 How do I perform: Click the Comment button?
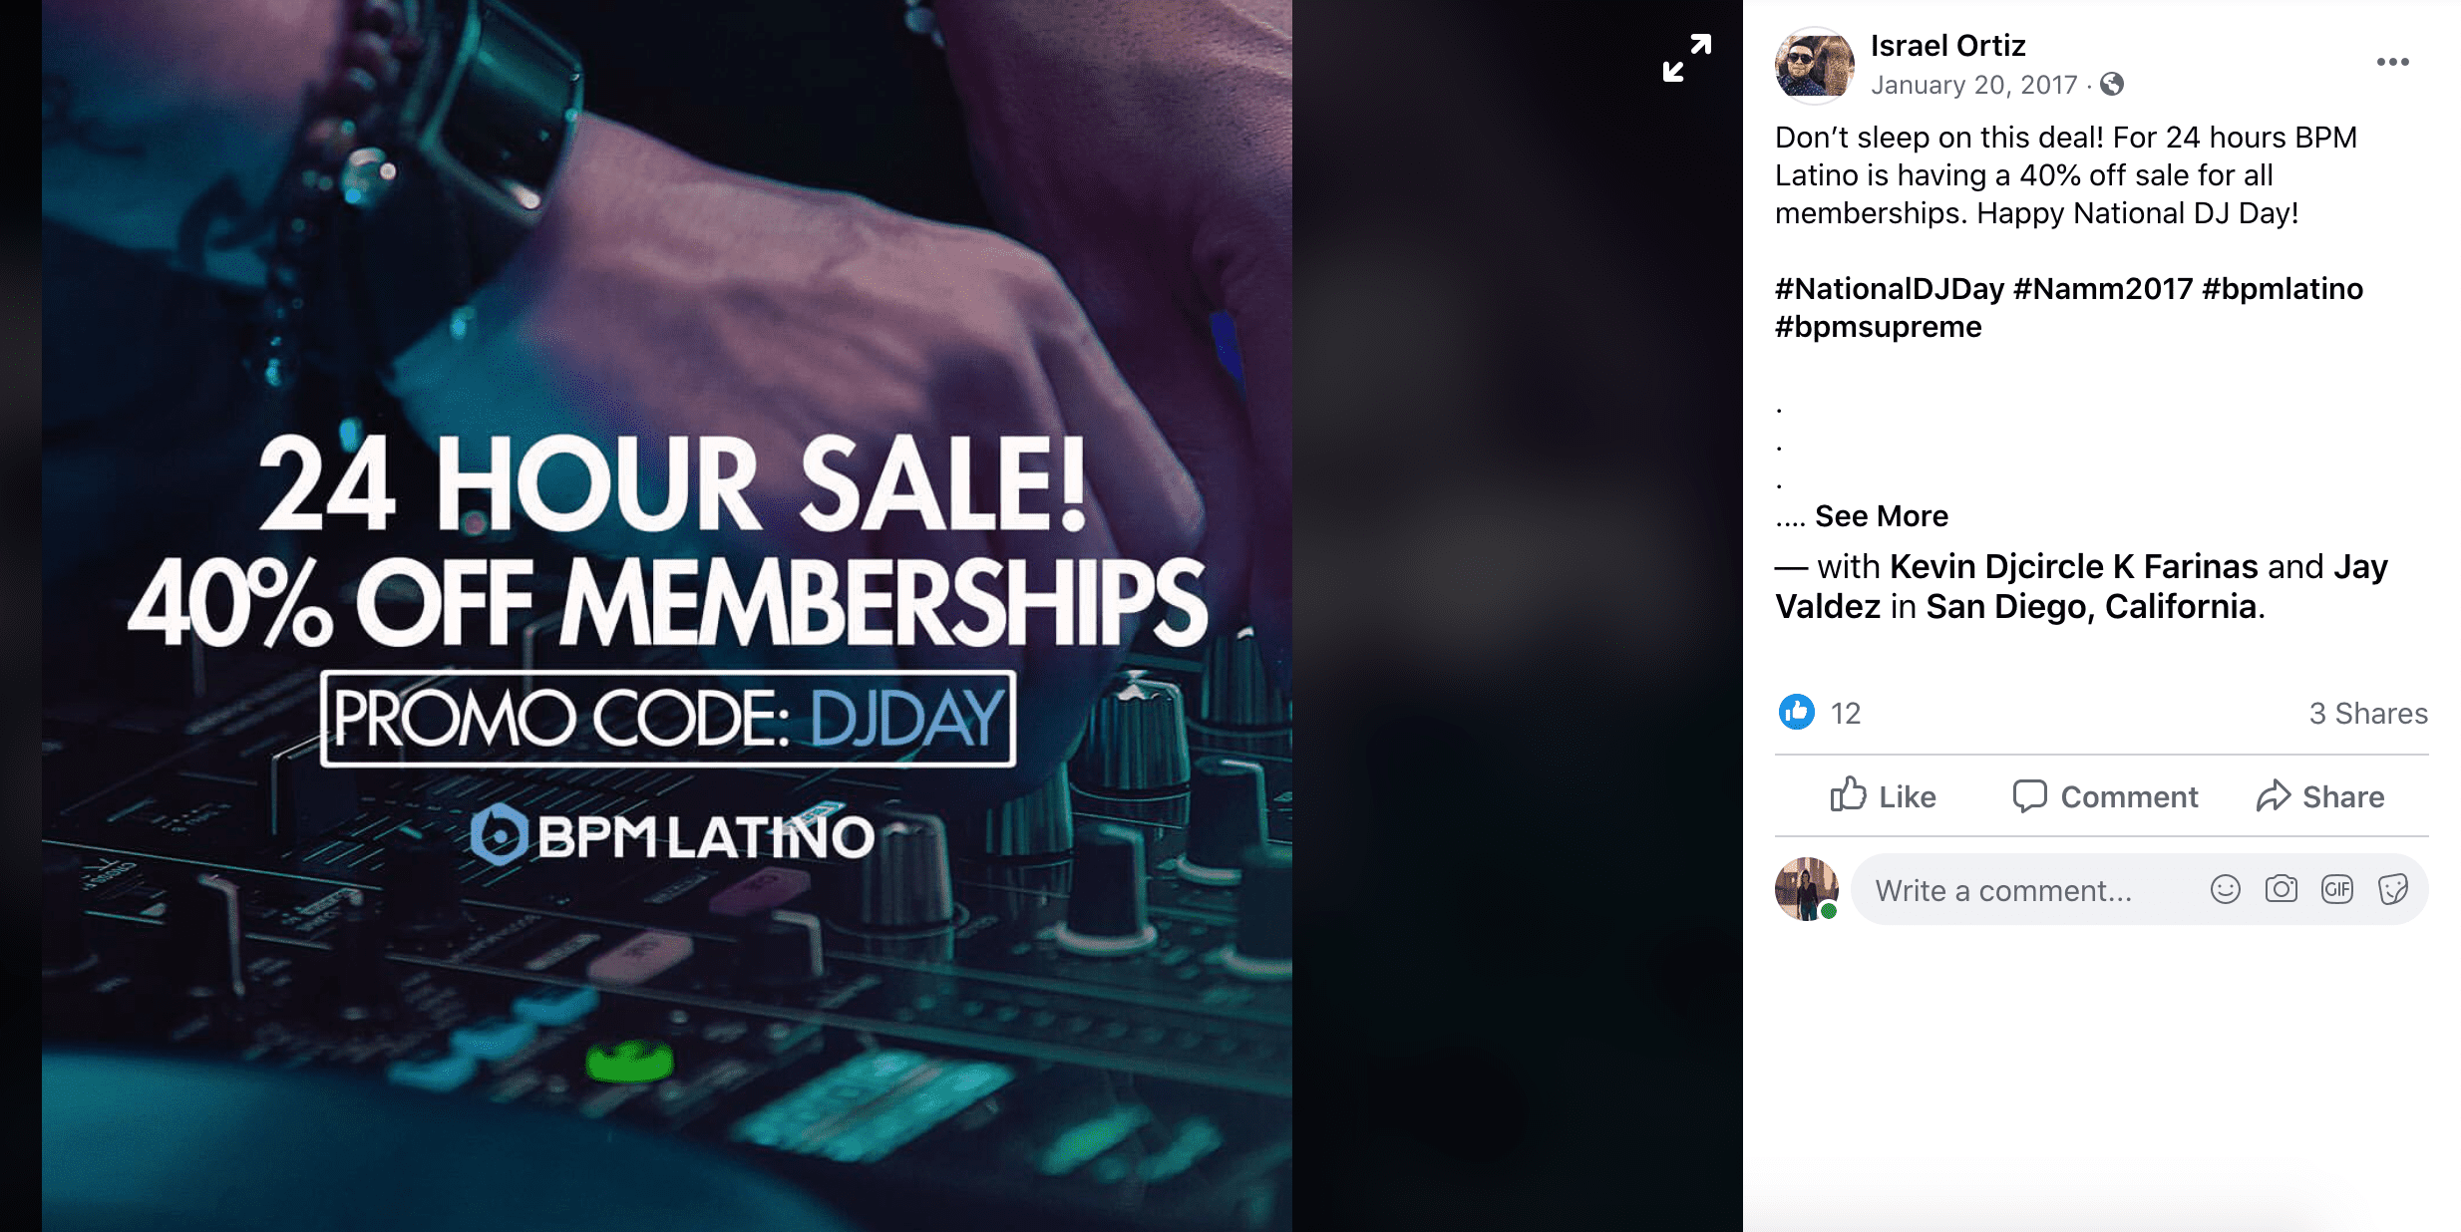(x=2104, y=795)
